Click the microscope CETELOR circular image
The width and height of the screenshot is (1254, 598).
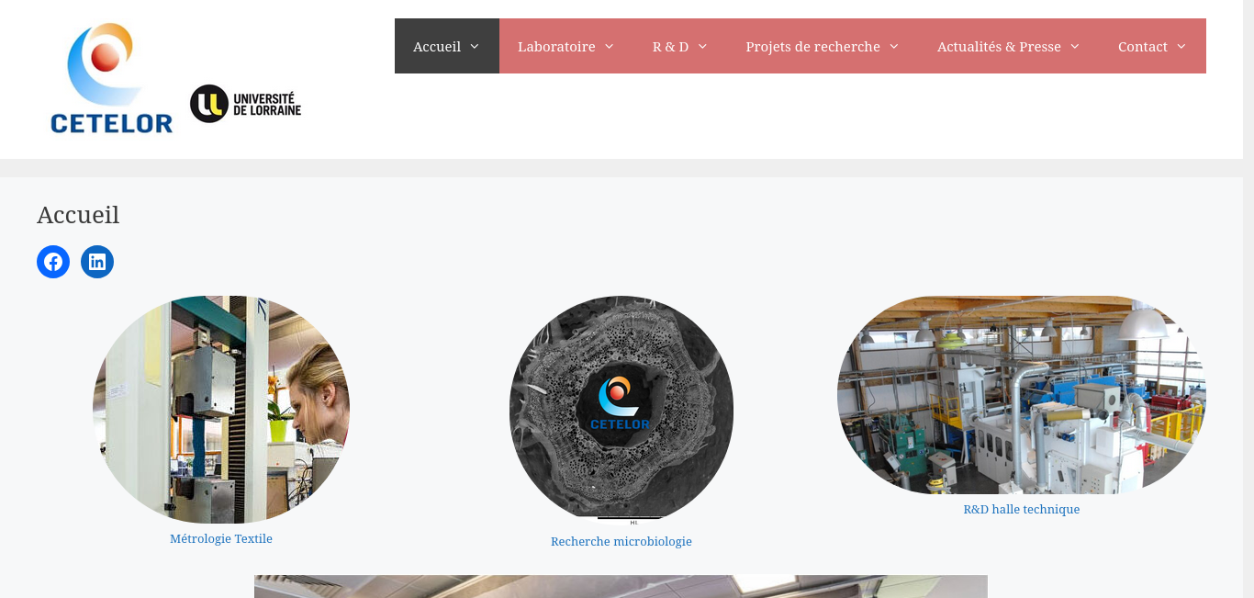point(621,409)
